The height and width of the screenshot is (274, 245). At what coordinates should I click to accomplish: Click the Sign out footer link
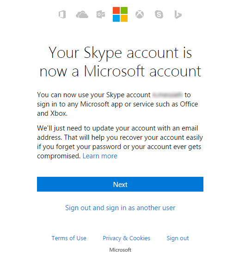coord(178,238)
